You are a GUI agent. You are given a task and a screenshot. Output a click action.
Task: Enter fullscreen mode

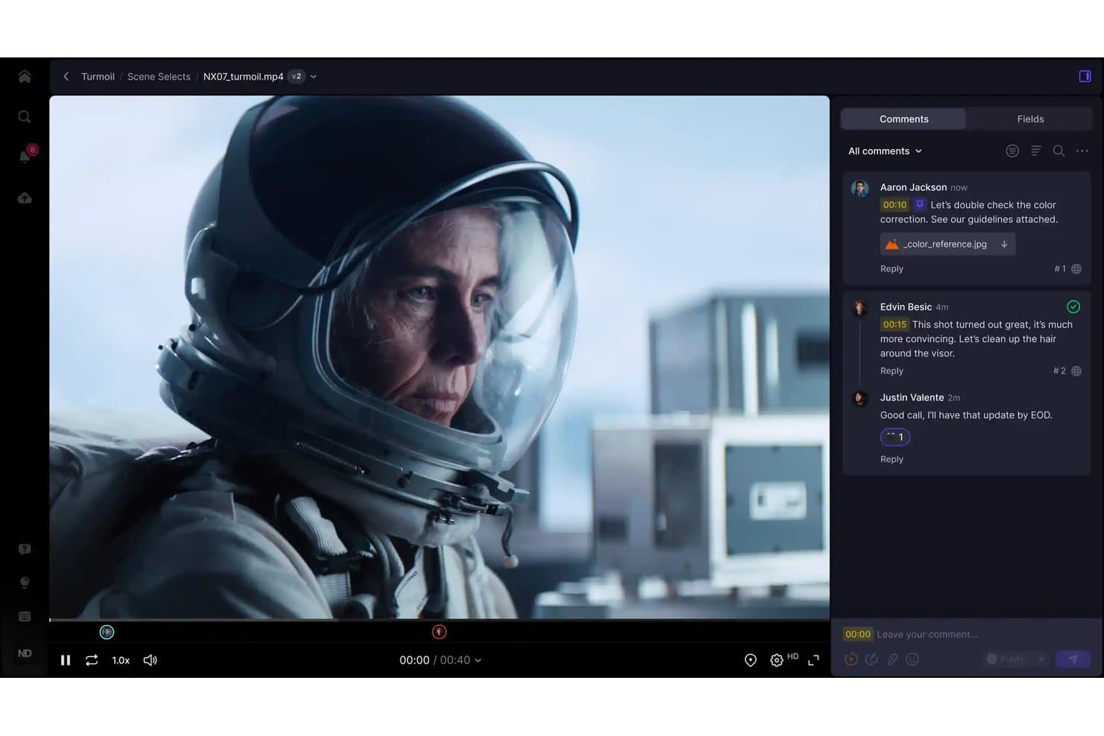click(x=814, y=660)
